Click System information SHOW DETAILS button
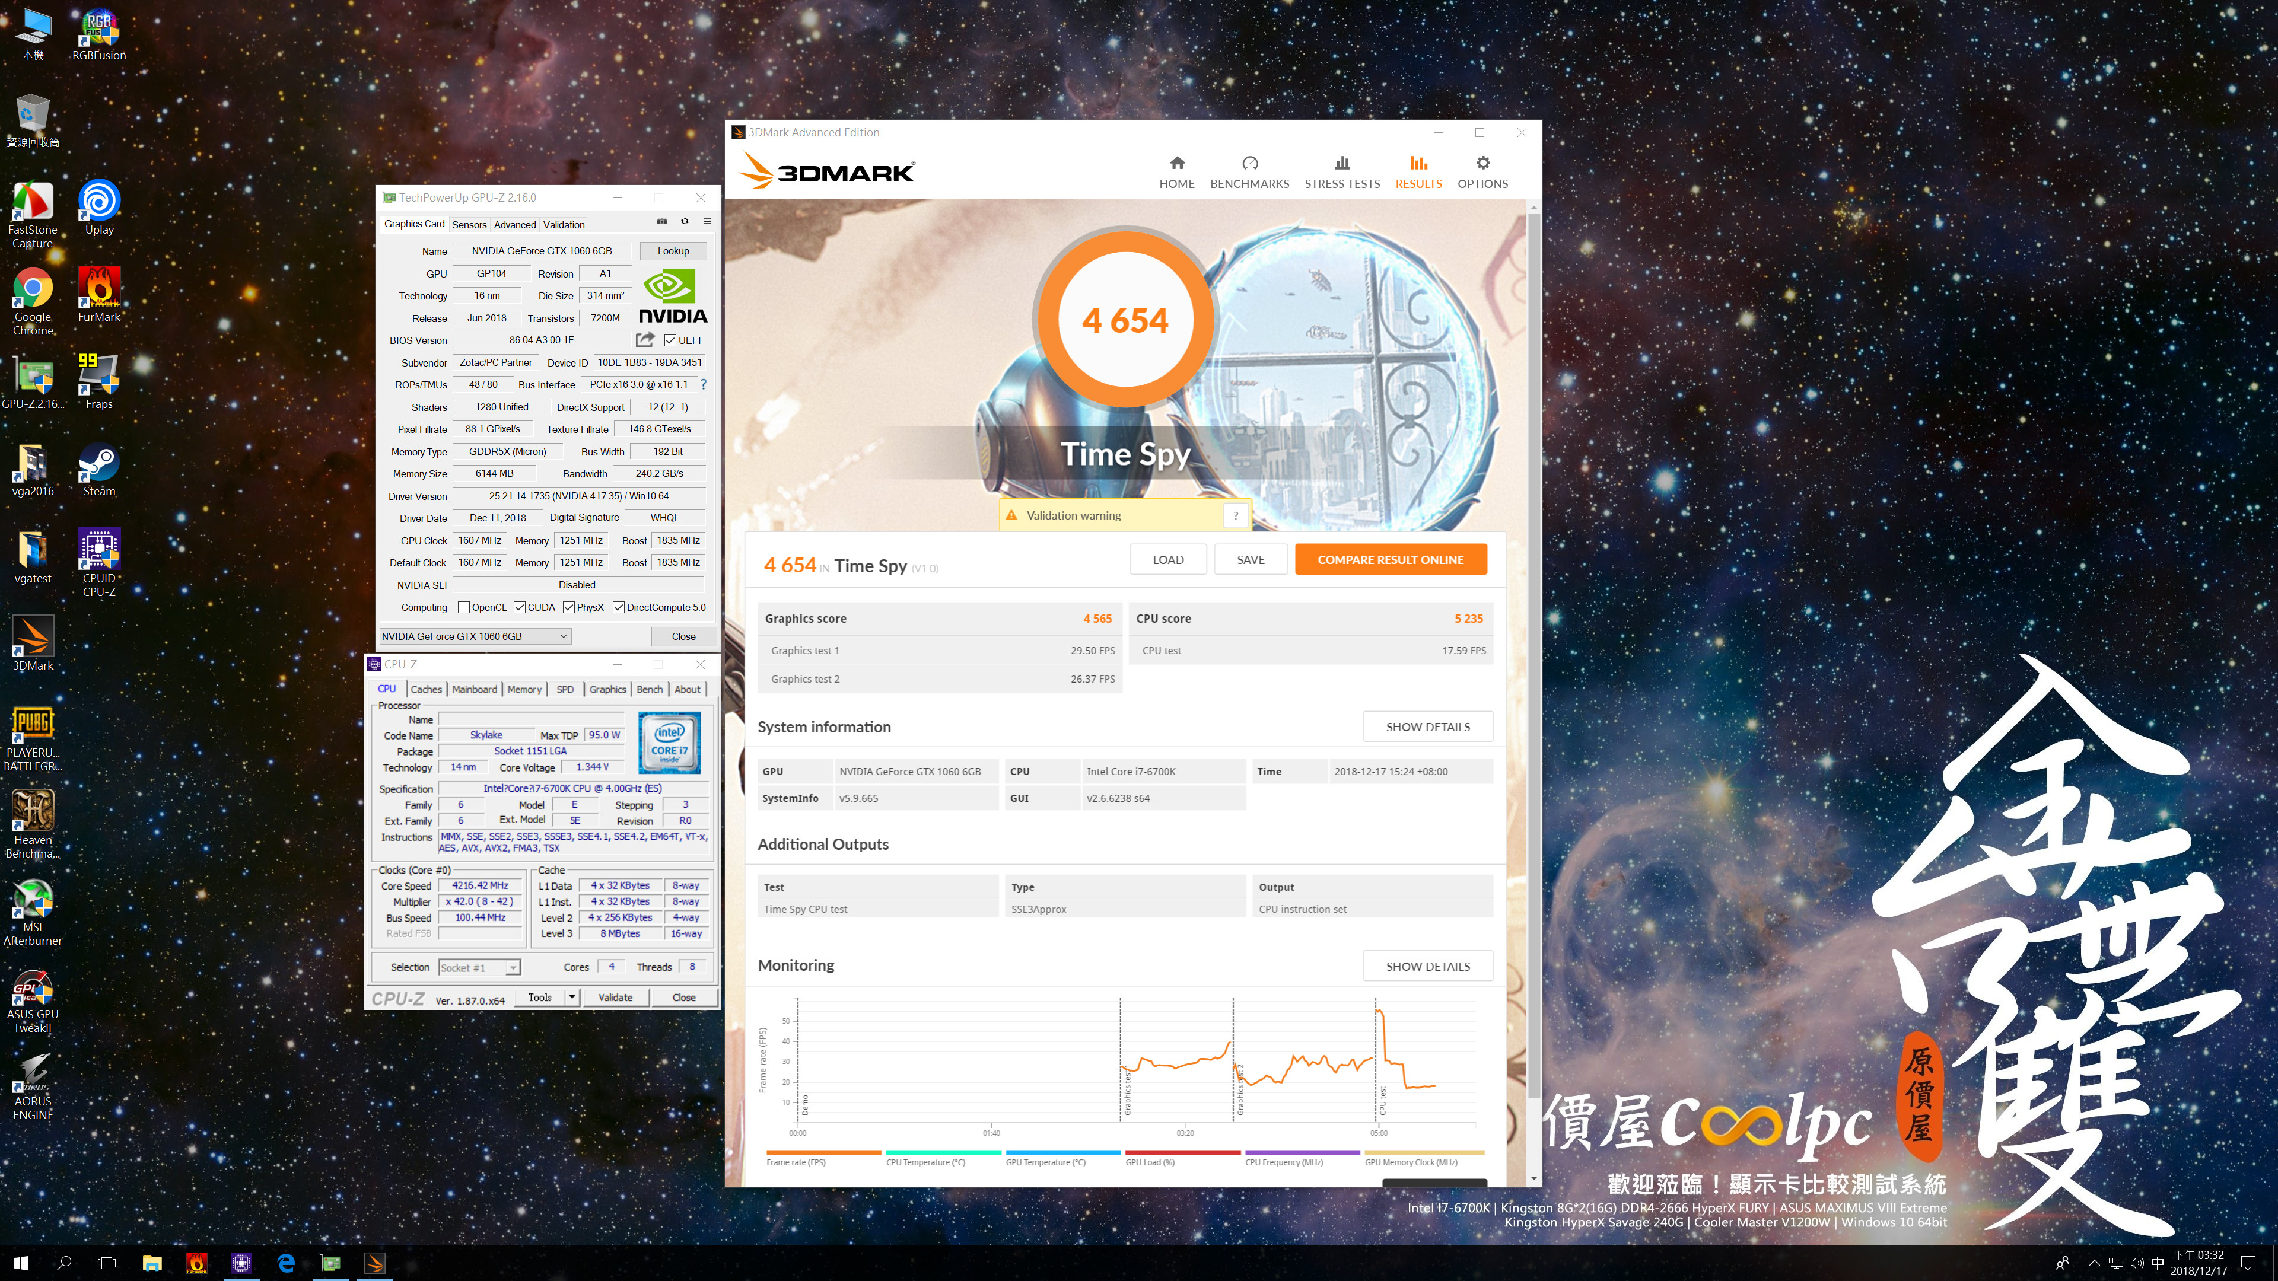2278x1281 pixels. tap(1427, 726)
